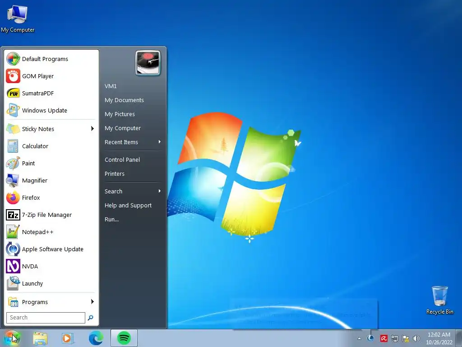Click the network tray icon

click(394, 338)
